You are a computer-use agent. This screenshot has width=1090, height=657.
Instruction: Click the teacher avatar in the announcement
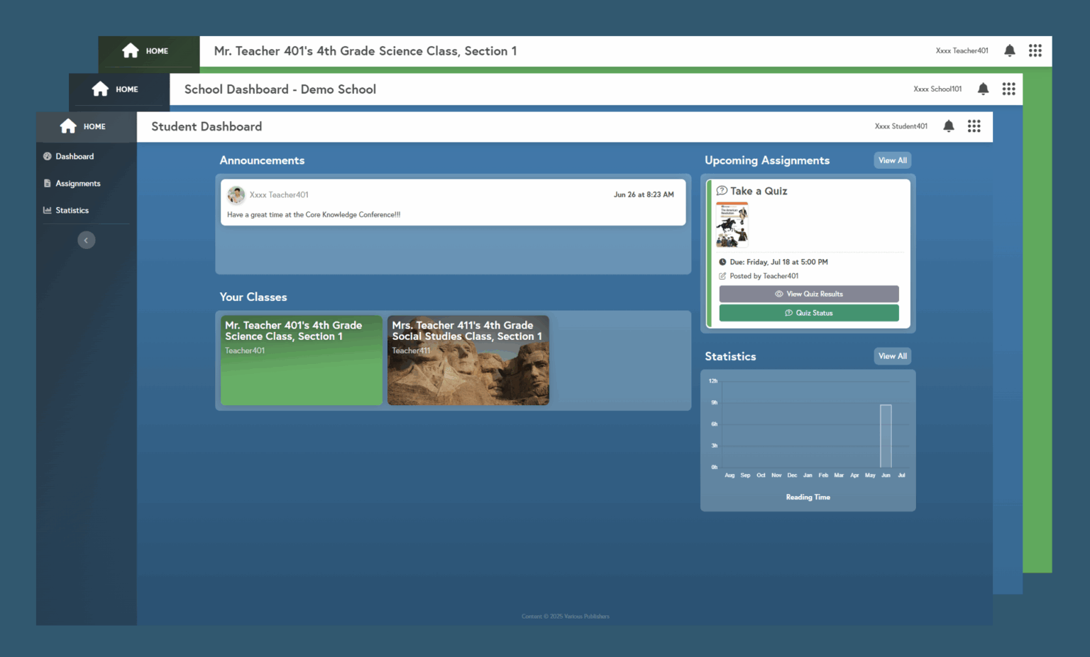click(236, 194)
